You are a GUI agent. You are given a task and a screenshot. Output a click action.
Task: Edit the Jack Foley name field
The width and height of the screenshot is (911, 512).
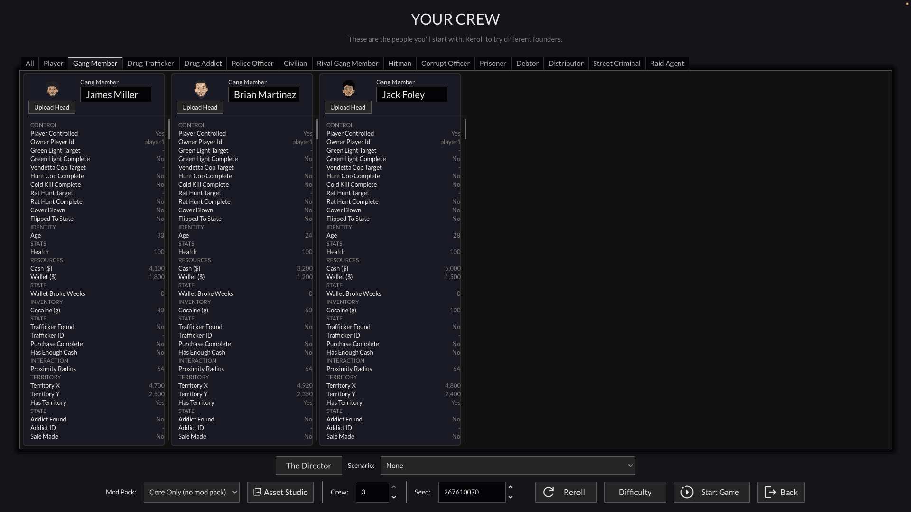tap(411, 94)
